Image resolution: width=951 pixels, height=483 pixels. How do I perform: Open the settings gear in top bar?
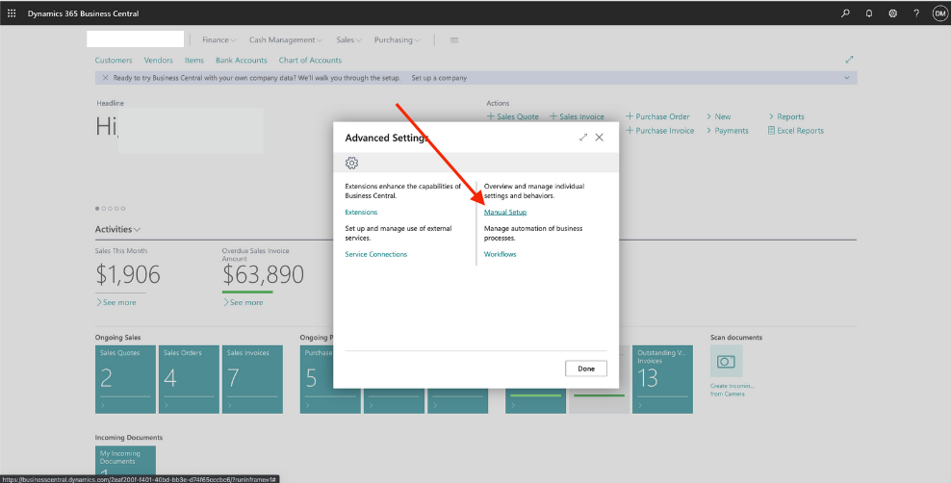[892, 13]
